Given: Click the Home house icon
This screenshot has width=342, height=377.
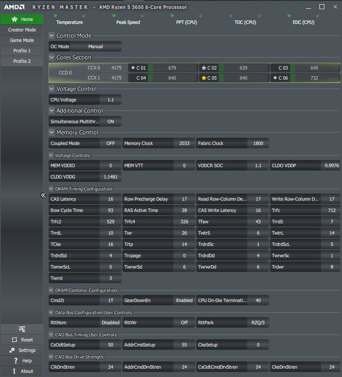Looking at the screenshot, I should point(15,19).
